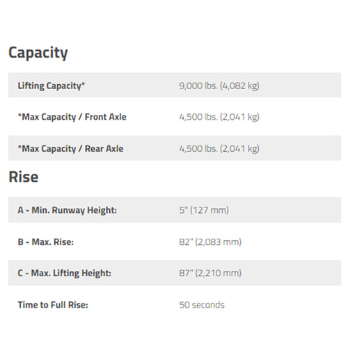Click the shaded Min. Runway Height row background
This screenshot has height=348, width=348.
click(175, 210)
